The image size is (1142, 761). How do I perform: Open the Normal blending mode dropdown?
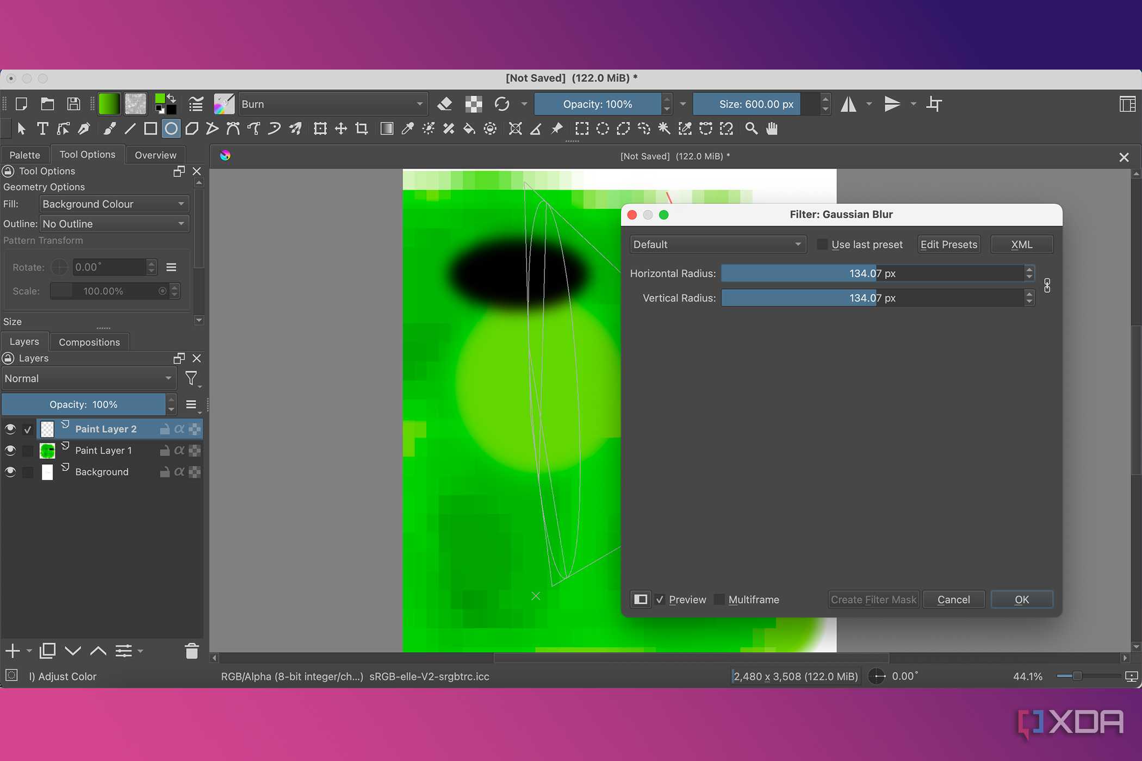coord(89,378)
